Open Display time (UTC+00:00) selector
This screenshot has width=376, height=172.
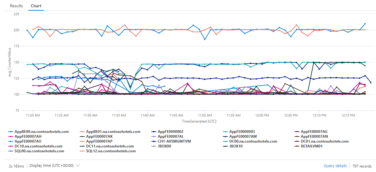coord(51,166)
